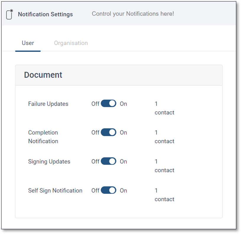Screen dimensions: 241x234
Task: Click the Document section header
Action: (43, 75)
